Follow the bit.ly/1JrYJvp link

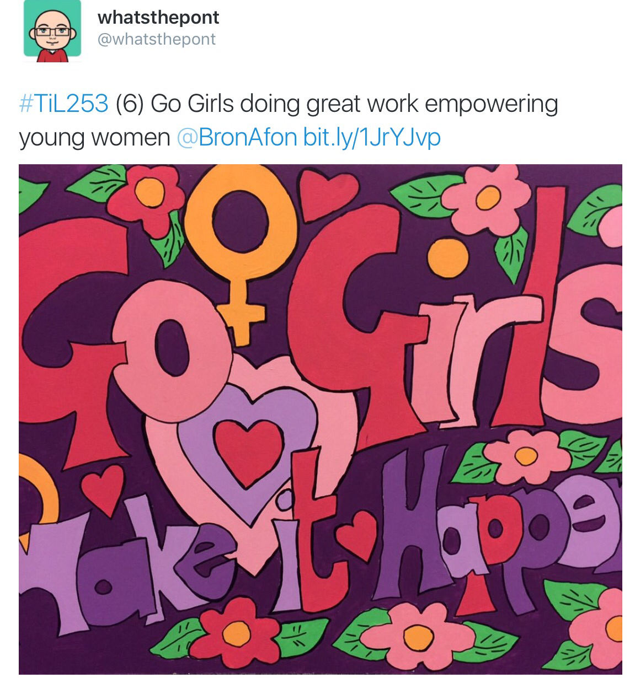click(x=372, y=137)
